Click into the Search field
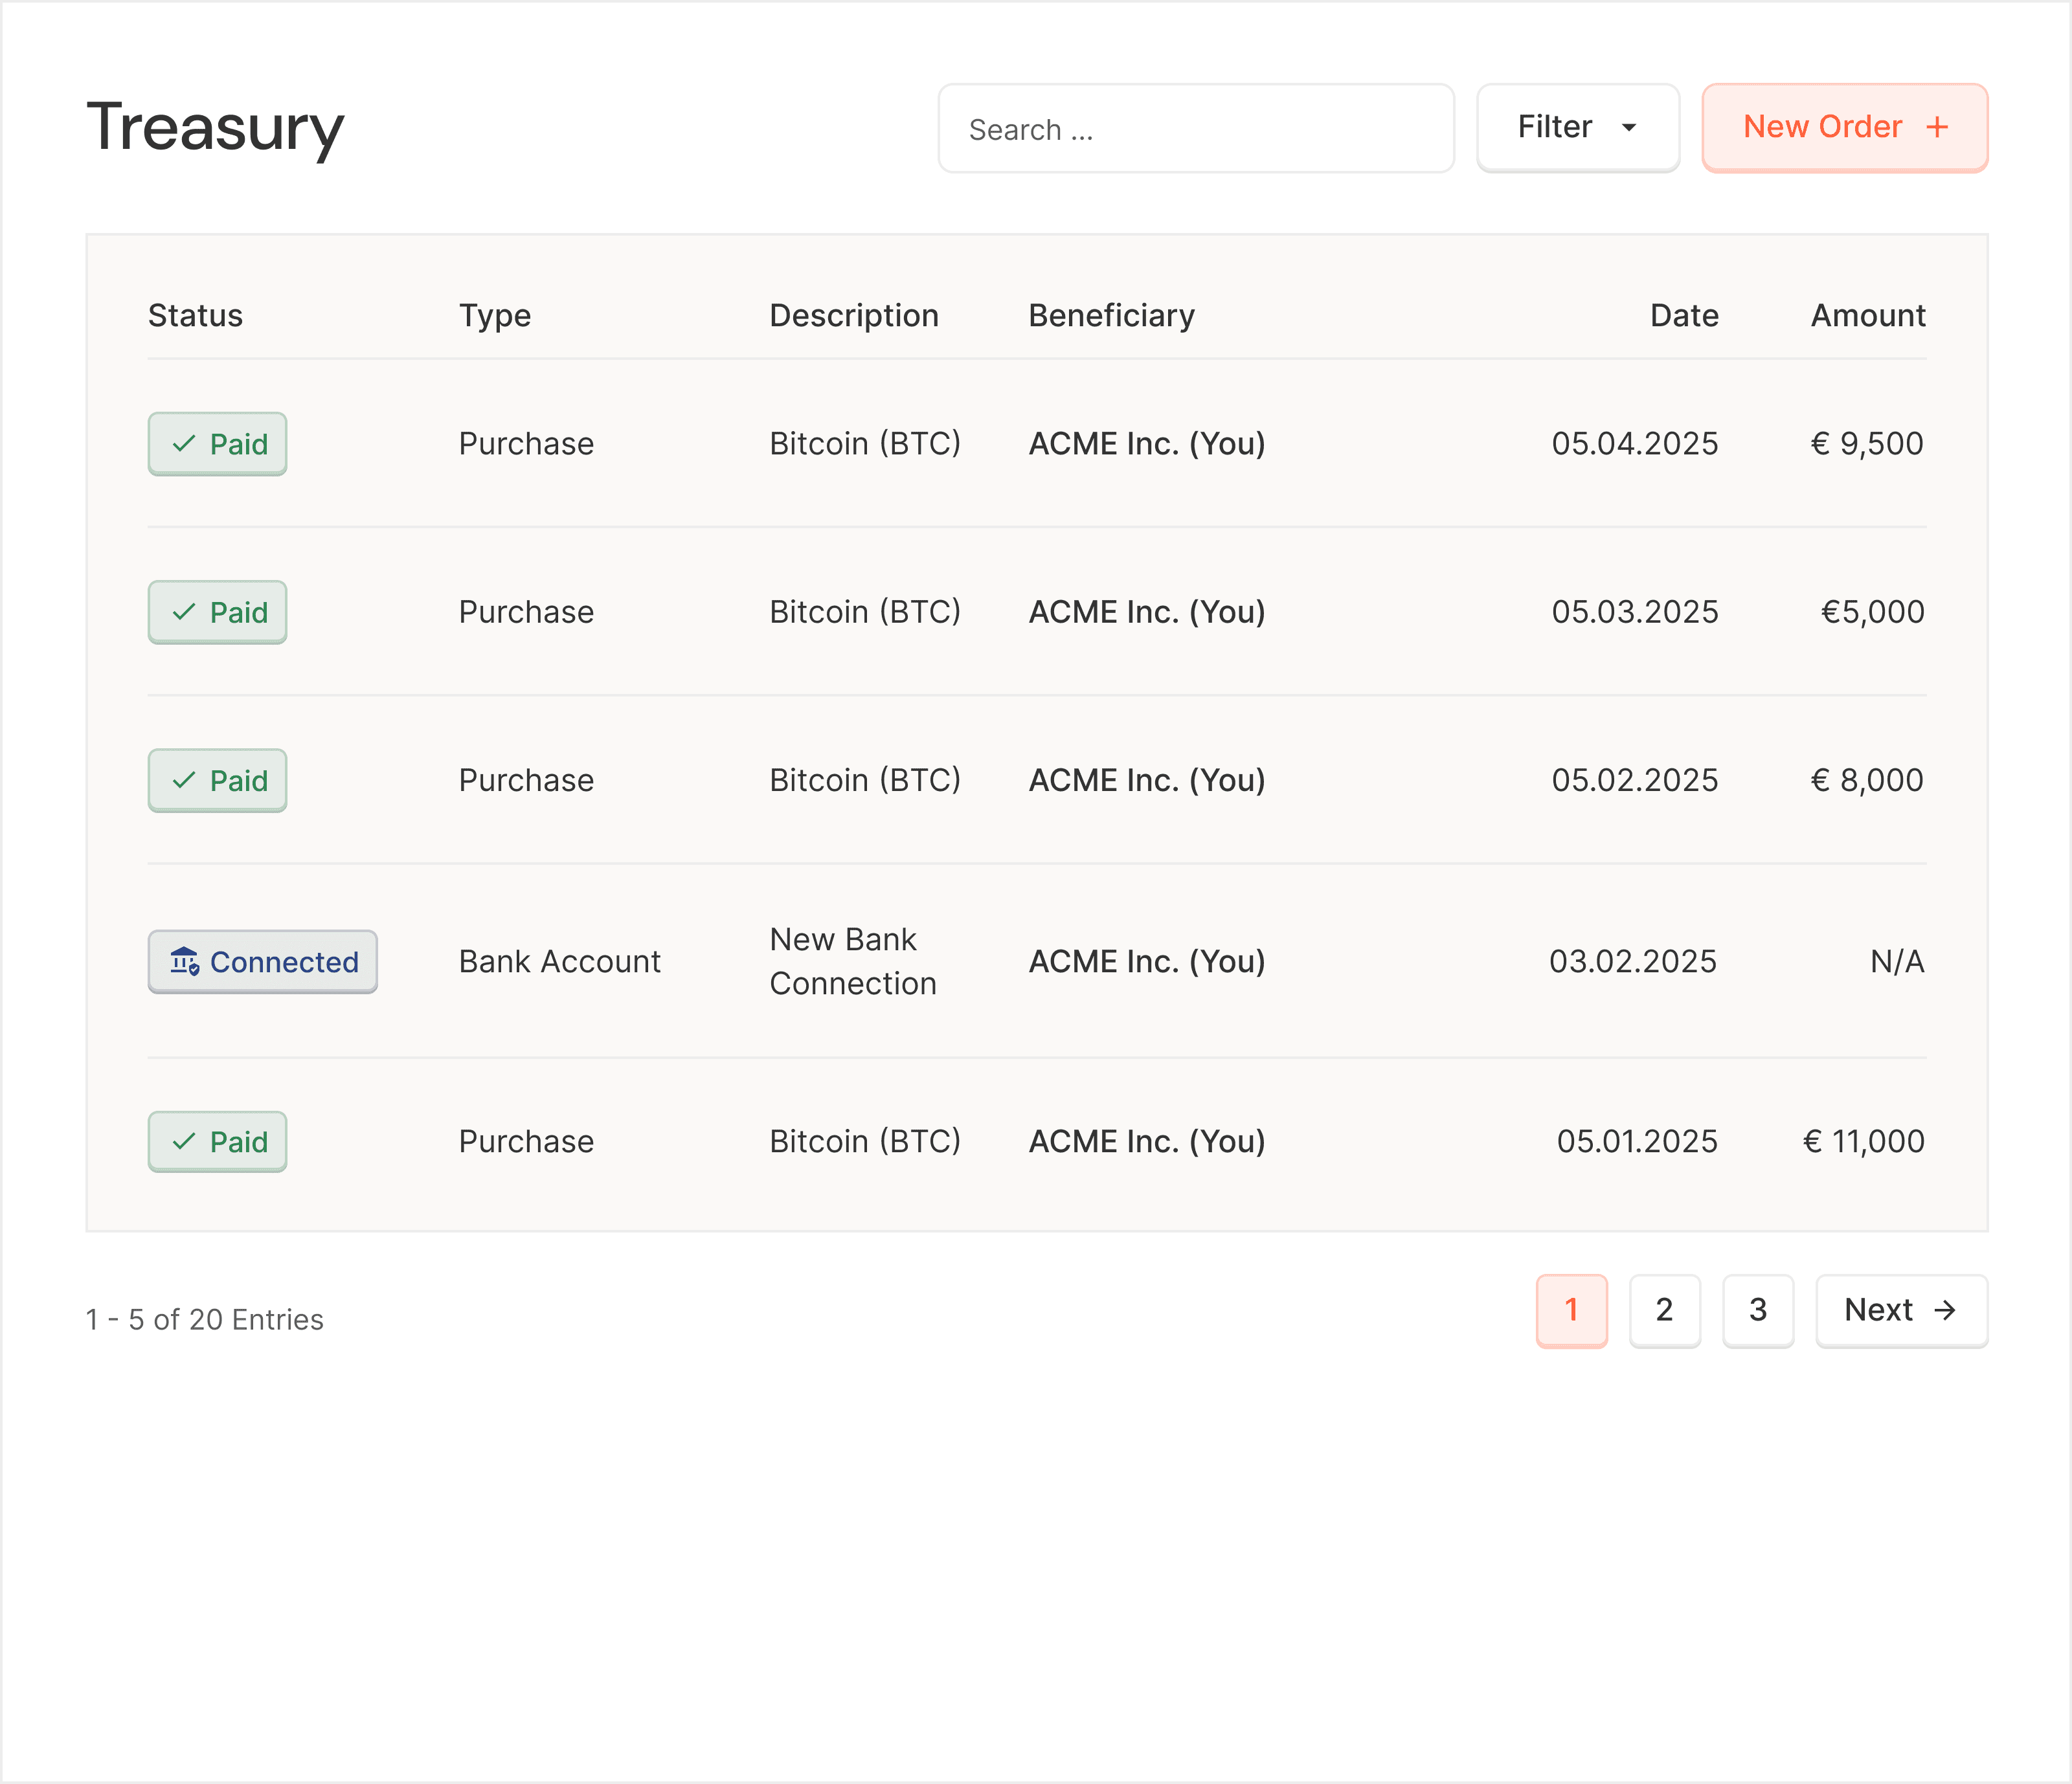This screenshot has width=2072, height=1784. coord(1196,128)
